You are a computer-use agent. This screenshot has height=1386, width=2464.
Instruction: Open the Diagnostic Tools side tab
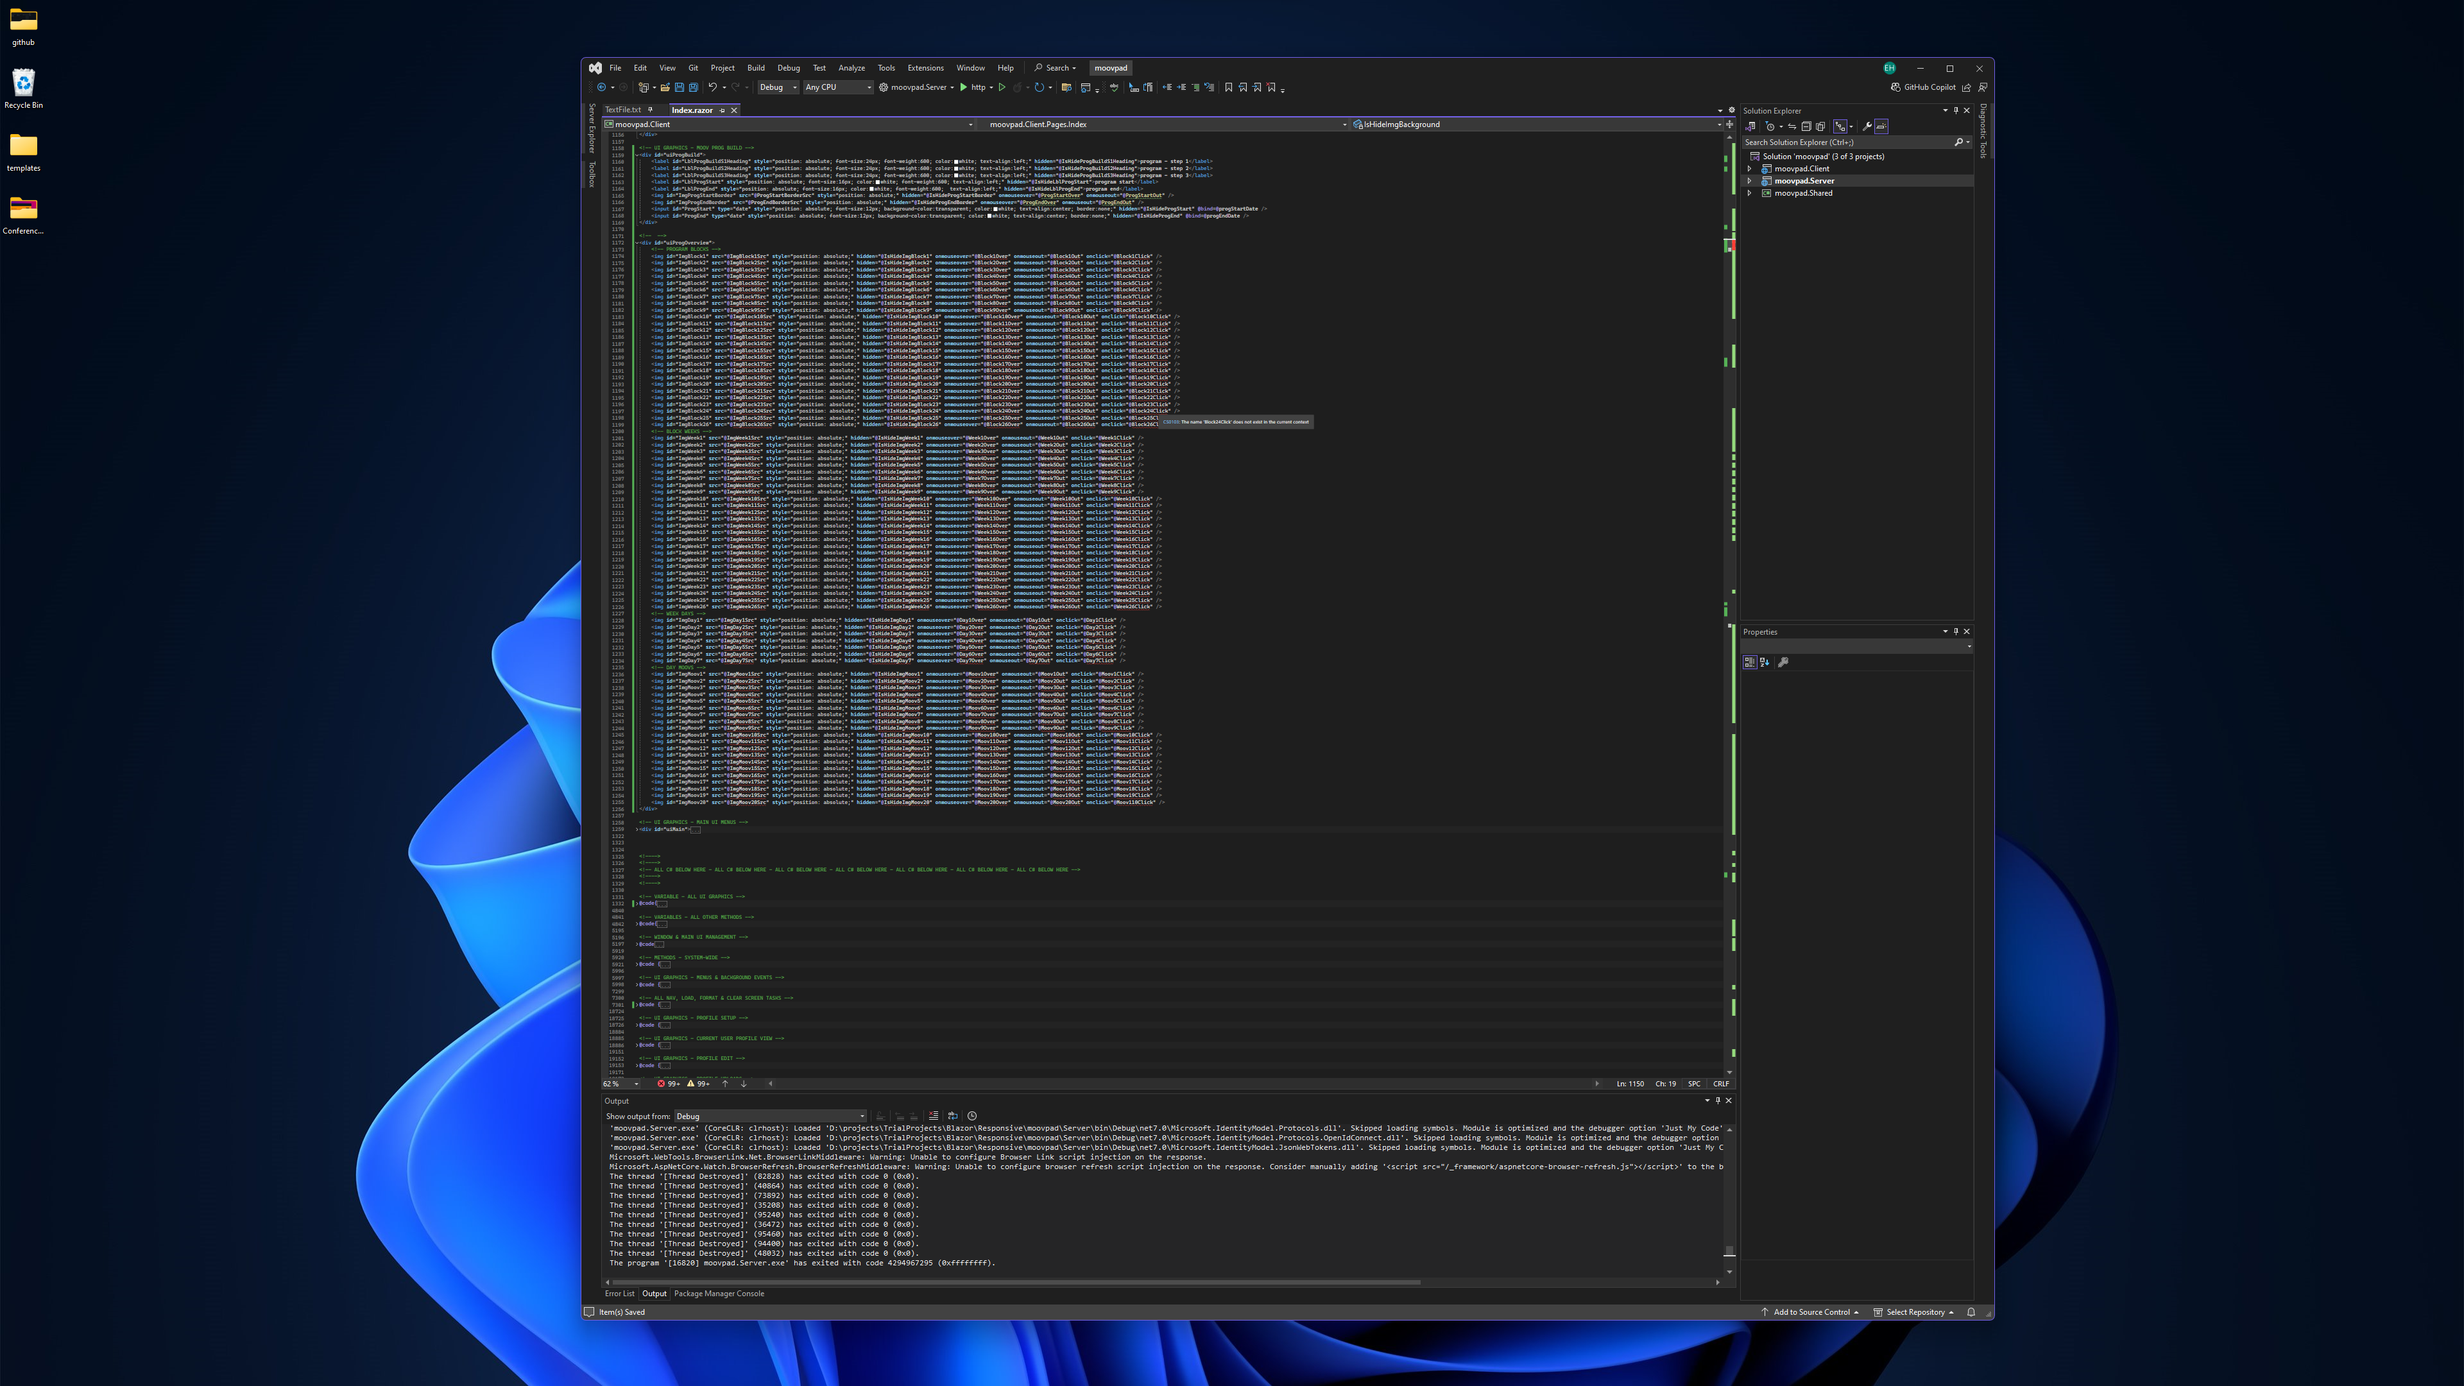point(1983,131)
